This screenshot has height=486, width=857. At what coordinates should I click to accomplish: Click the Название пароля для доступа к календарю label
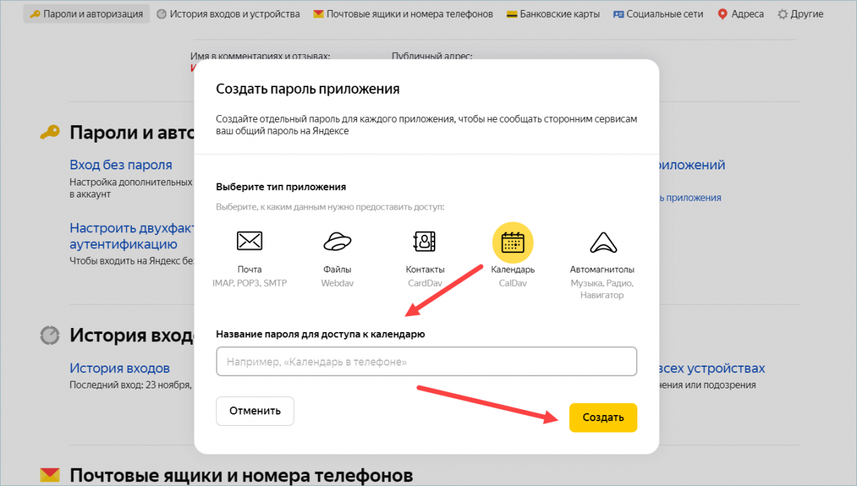320,333
